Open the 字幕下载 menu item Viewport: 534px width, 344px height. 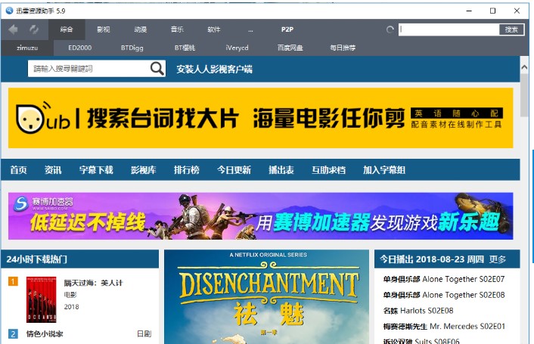(96, 170)
